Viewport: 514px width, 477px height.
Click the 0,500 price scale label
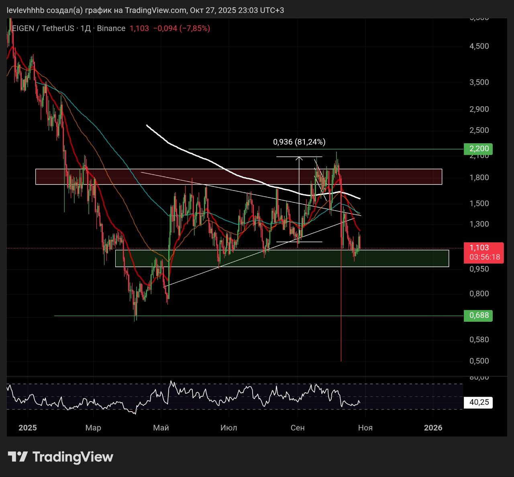[x=479, y=361]
